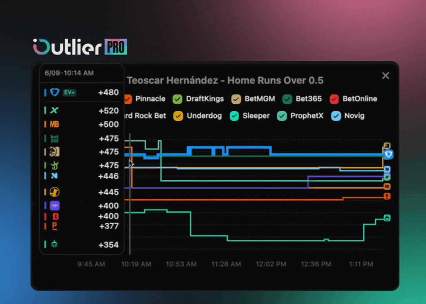Click the ProphetX marker at chart line end
426x304 pixels.
click(x=387, y=177)
